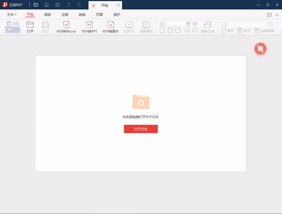The height and width of the screenshot is (214, 282).
Task: Click the zoom out minus icon
Action: (x=162, y=24)
